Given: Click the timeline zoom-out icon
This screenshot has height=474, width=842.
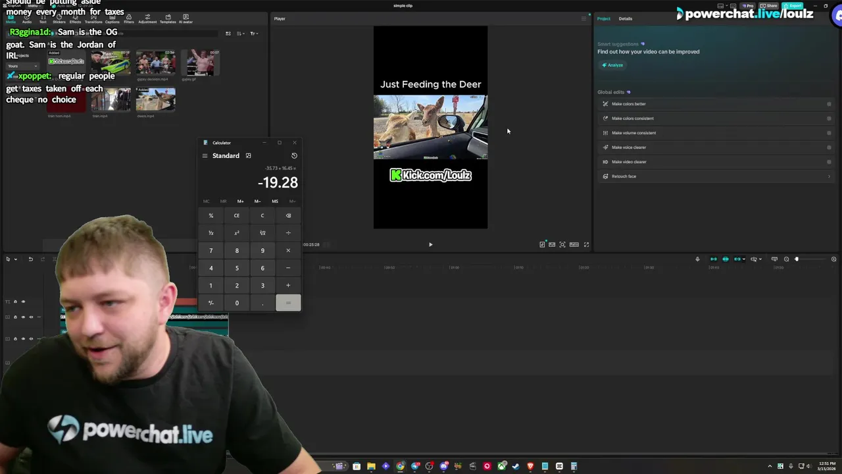Looking at the screenshot, I should tap(786, 259).
